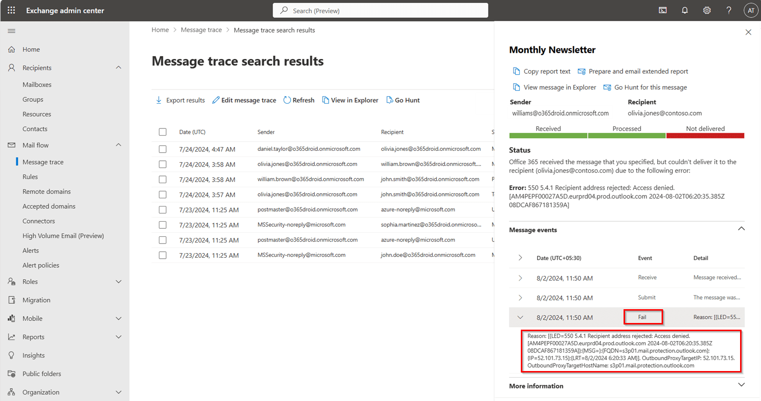
Task: Toggle the hamburger navigation menu
Action: coord(11,31)
